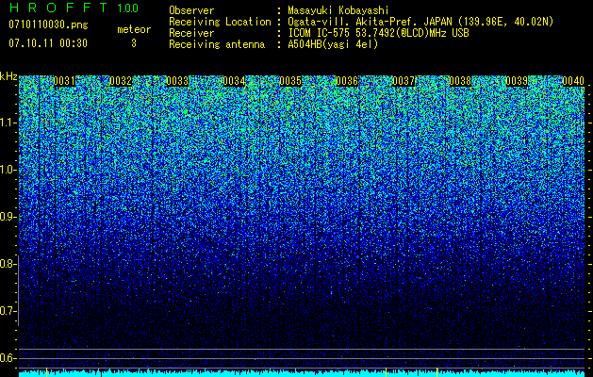Click the 0.7 frequency axis label
This screenshot has height=377, width=593.
(x=8, y=311)
